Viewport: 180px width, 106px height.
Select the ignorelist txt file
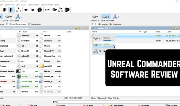50,87
